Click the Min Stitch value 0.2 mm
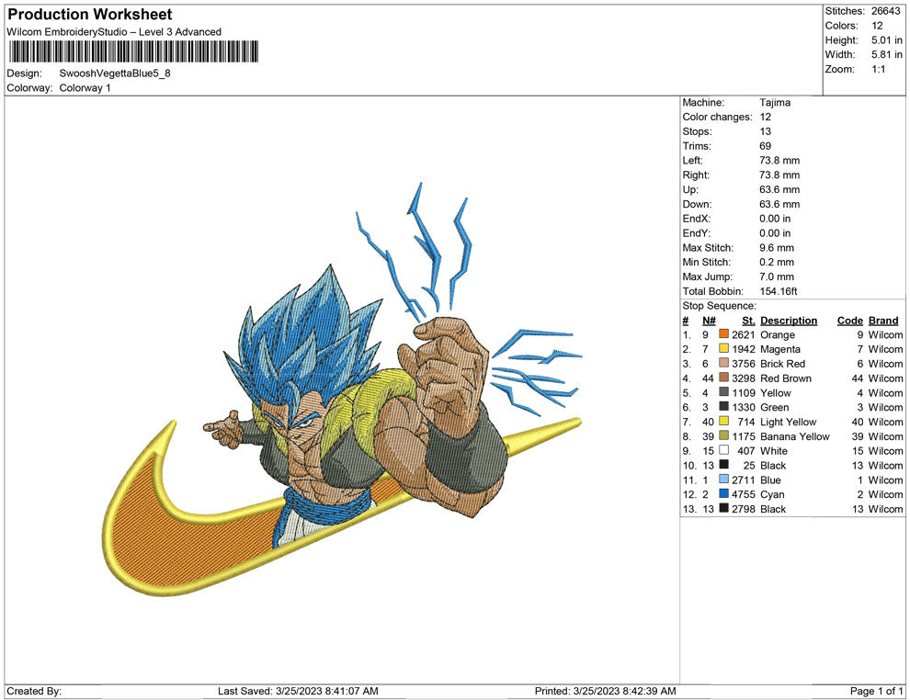This screenshot has height=700, width=910. [x=777, y=262]
